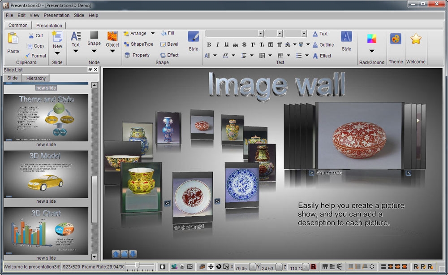The height and width of the screenshot is (275, 448).
Task: Switch to the Hierarchy tab
Action: 36,78
